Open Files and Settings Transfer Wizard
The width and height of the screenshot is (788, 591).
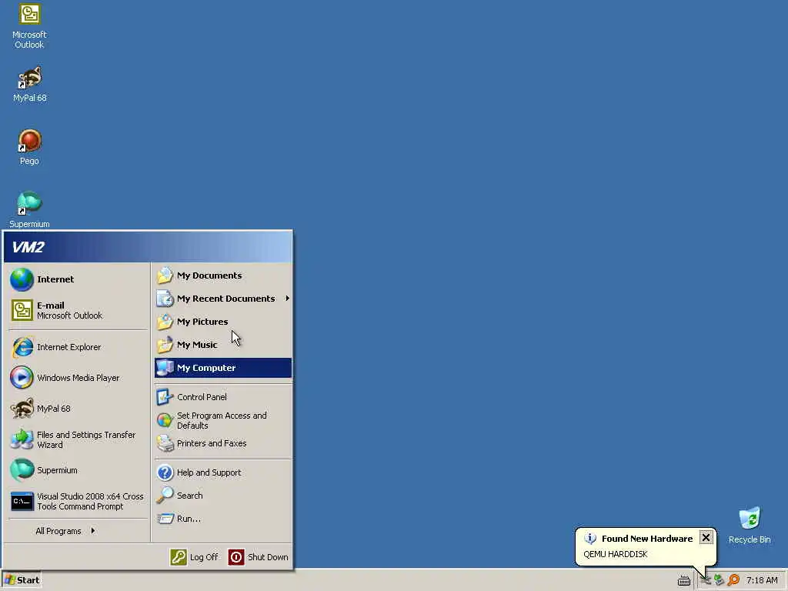tap(78, 439)
